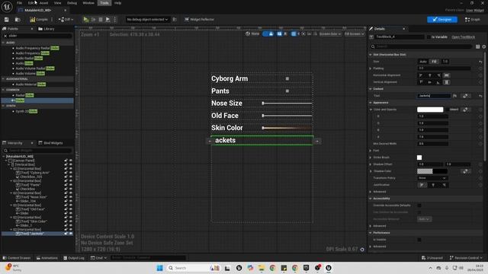This screenshot has width=488, height=274.
Task: Open the Window menu
Action: pyautogui.click(x=88, y=3)
